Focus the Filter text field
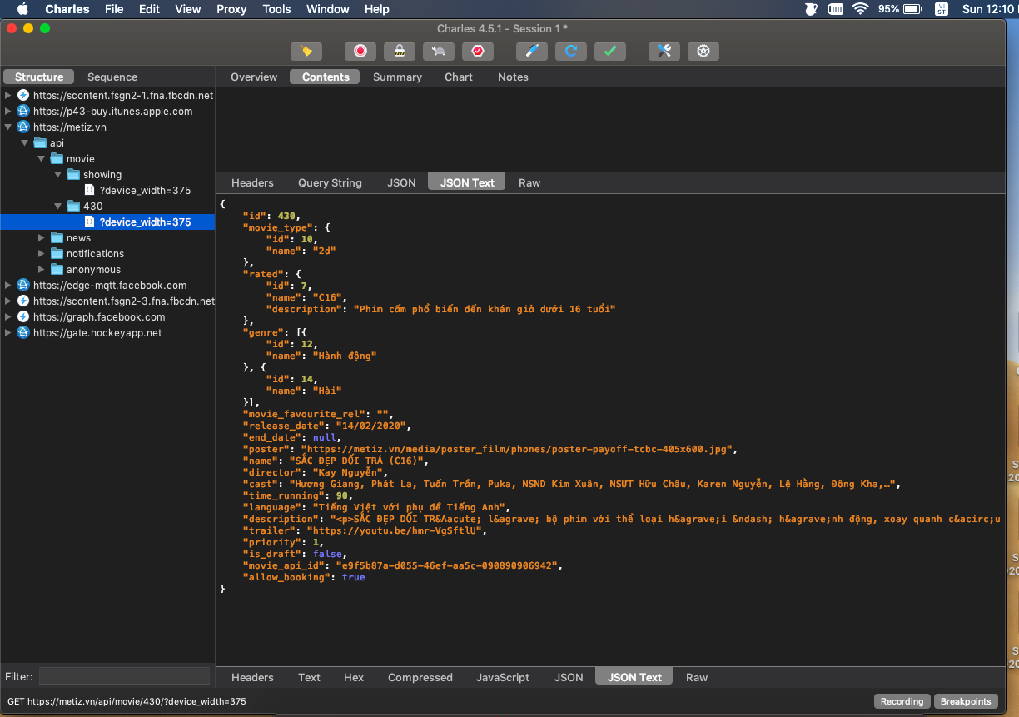The image size is (1019, 717). (125, 676)
